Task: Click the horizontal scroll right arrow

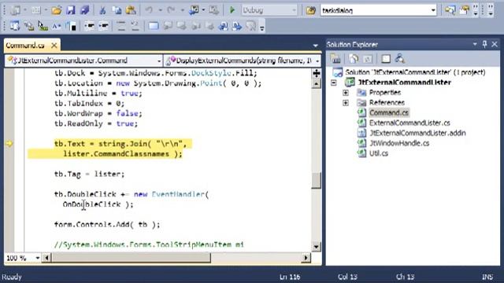Action: [306, 258]
